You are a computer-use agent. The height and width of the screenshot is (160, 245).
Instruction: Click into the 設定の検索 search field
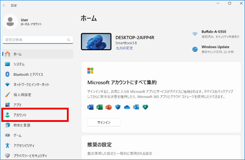coord(38,40)
